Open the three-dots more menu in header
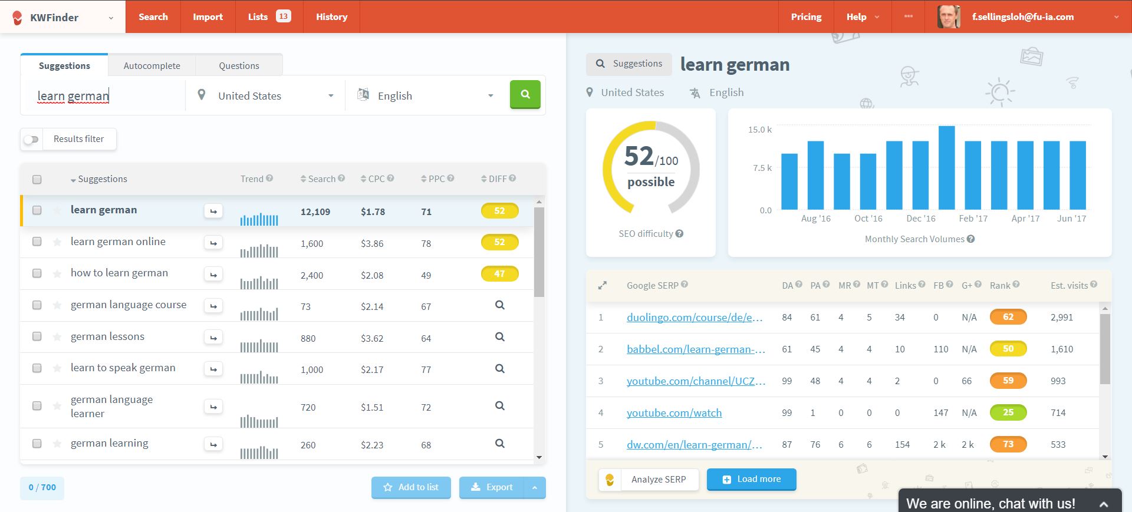Screen dimensions: 1132x512 [x=909, y=16]
